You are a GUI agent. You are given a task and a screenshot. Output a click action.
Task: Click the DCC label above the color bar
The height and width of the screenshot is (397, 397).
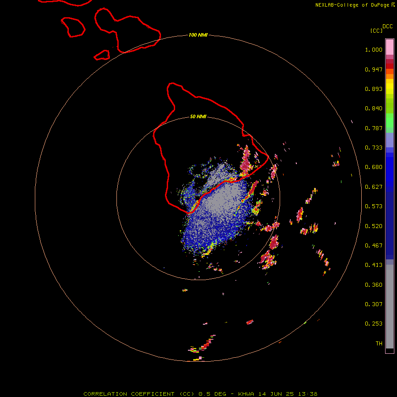pos(387,26)
